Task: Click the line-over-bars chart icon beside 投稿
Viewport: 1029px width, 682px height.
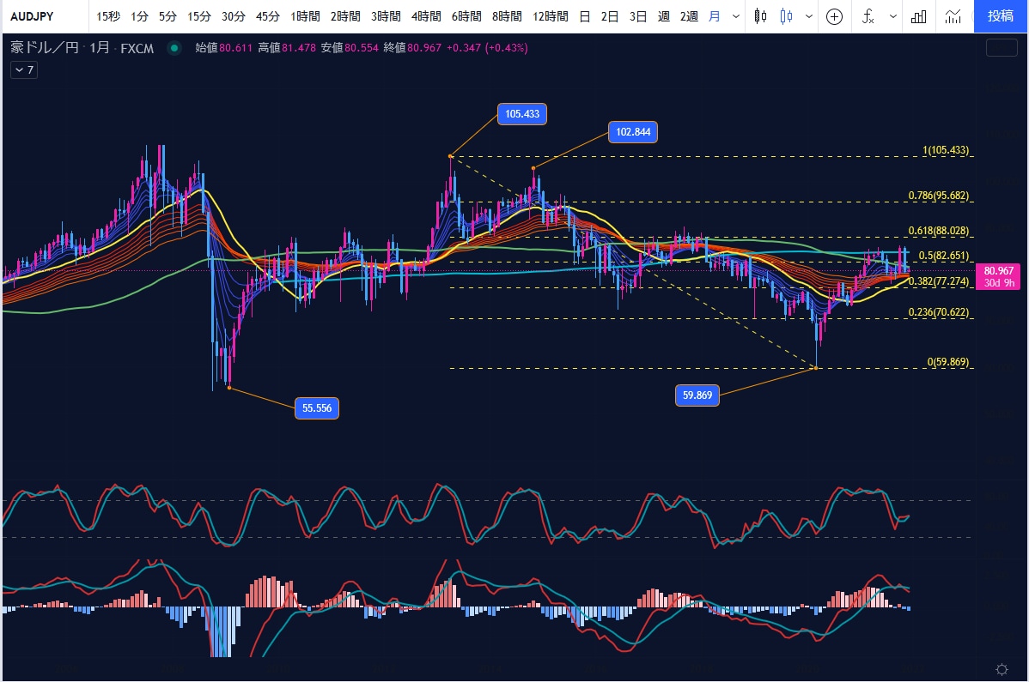Action: 953,16
